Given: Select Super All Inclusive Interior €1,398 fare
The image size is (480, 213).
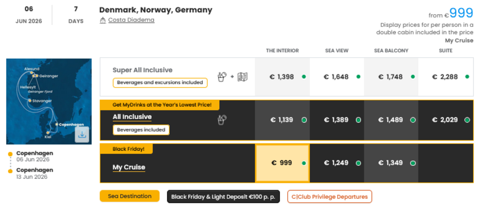Looking at the screenshot, I should click(x=282, y=77).
